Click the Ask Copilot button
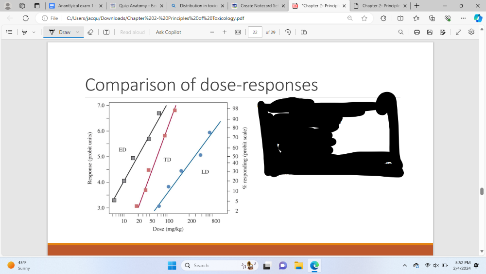 168,32
